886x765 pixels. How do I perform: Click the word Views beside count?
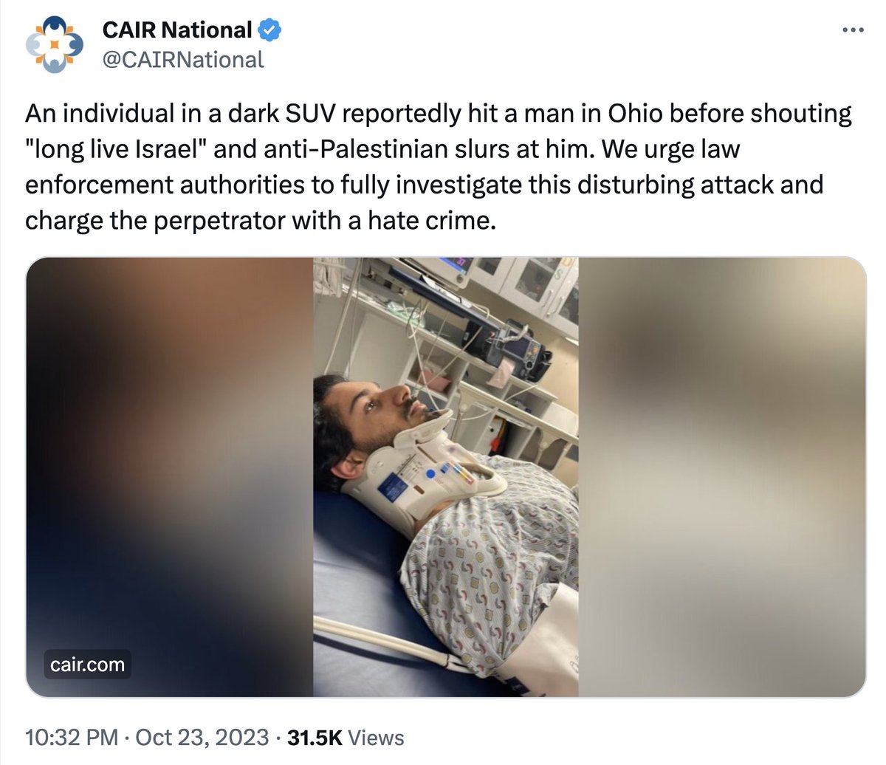coord(376,738)
